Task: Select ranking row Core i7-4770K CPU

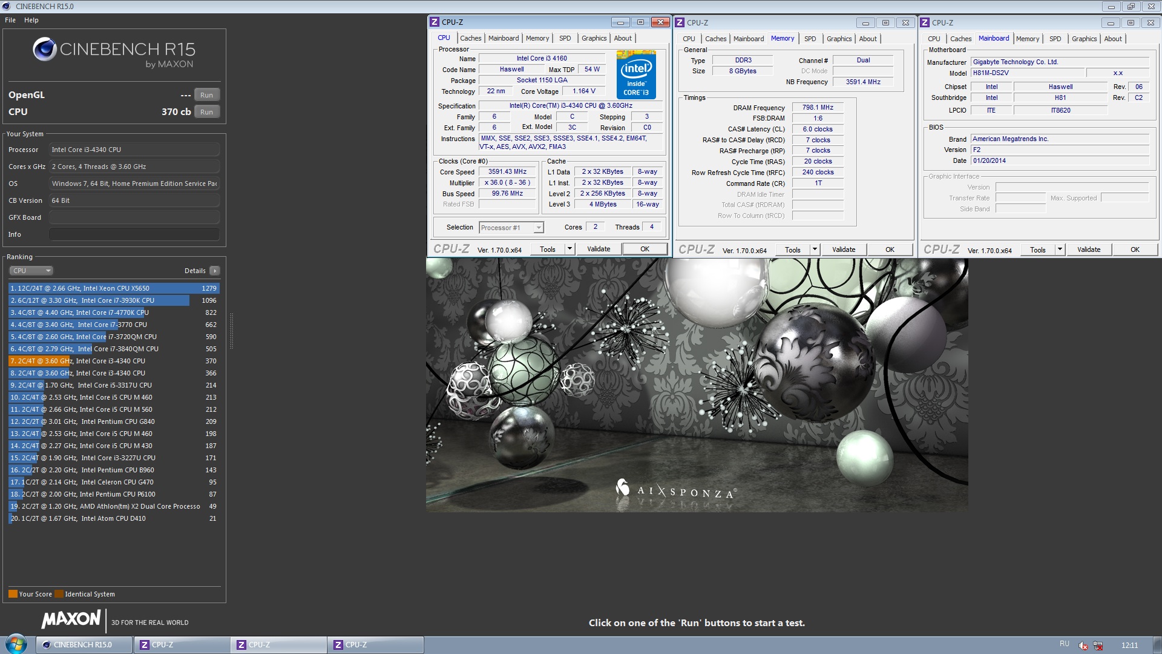Action: pyautogui.click(x=114, y=312)
